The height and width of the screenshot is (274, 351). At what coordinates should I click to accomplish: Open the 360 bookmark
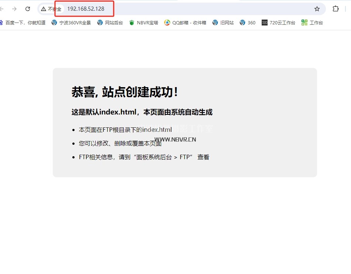pyautogui.click(x=248, y=23)
